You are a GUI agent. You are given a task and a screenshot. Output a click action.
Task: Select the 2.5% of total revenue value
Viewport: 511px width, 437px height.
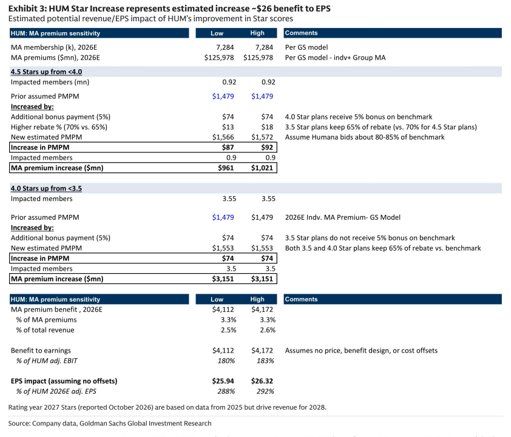click(x=228, y=330)
